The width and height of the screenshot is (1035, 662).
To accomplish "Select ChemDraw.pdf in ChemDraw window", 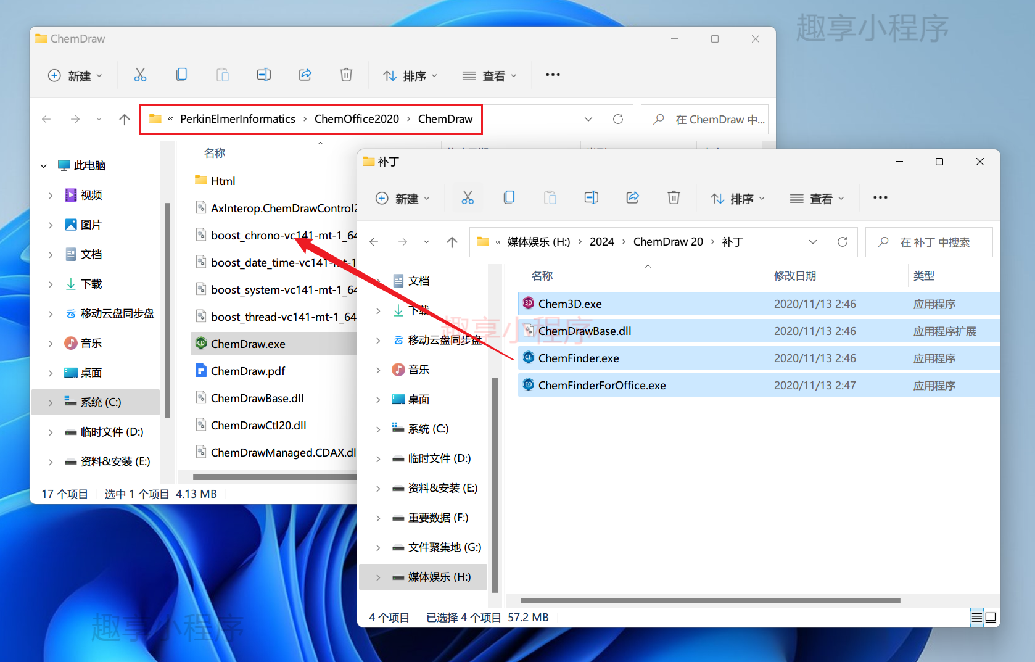I will point(274,371).
